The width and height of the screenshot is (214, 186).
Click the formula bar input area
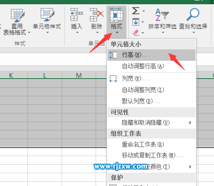tap(53, 59)
